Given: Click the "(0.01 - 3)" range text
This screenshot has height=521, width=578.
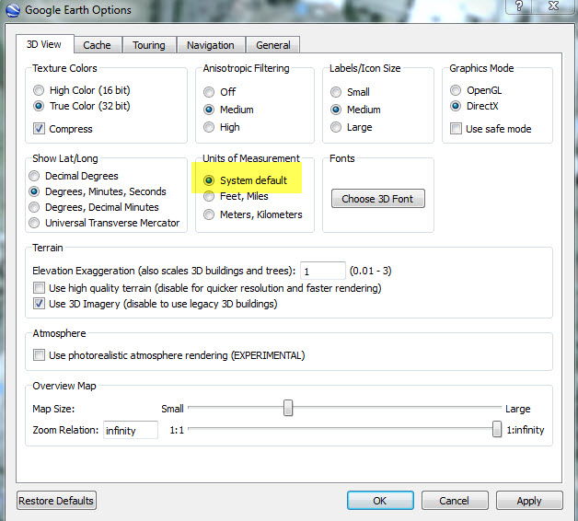Looking at the screenshot, I should click(371, 271).
